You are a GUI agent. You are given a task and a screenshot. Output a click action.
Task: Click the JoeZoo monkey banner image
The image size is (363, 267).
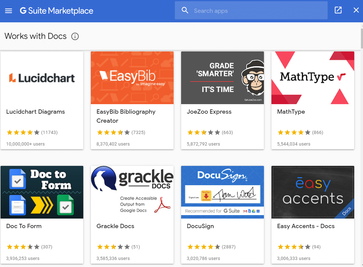[223, 78]
